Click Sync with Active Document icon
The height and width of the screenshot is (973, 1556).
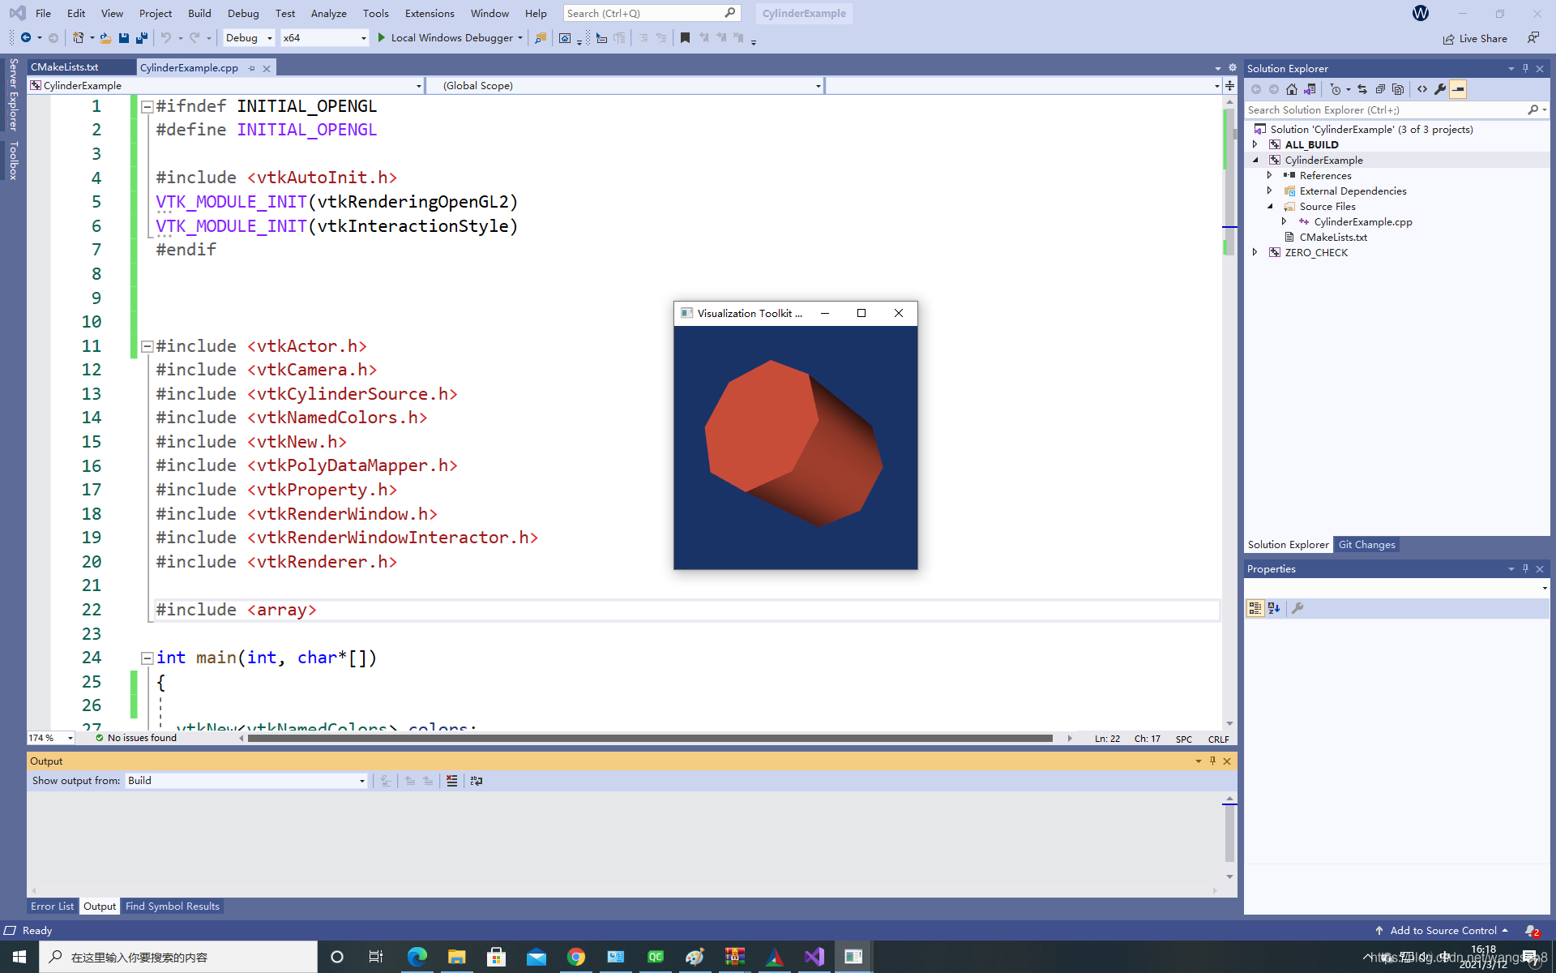point(1362,89)
